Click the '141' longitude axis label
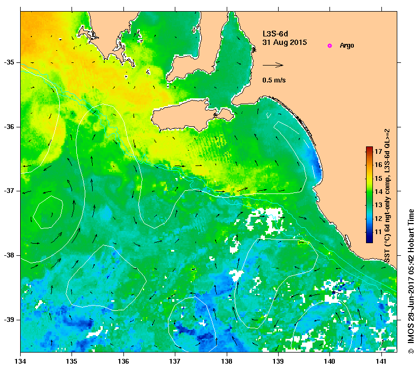419x370 pixels. click(381, 362)
